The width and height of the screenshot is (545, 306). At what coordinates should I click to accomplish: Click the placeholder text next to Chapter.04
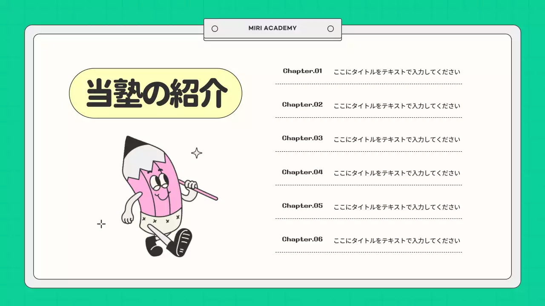click(397, 173)
